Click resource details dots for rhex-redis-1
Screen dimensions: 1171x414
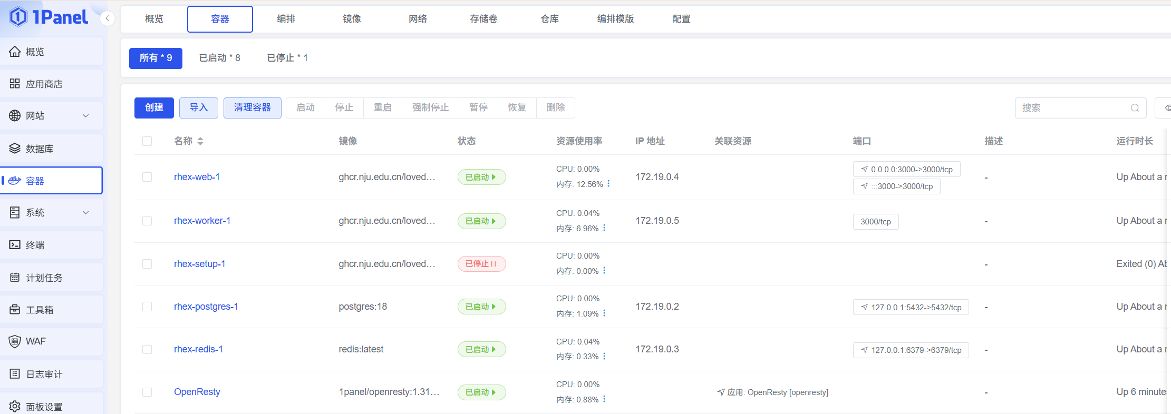point(604,357)
